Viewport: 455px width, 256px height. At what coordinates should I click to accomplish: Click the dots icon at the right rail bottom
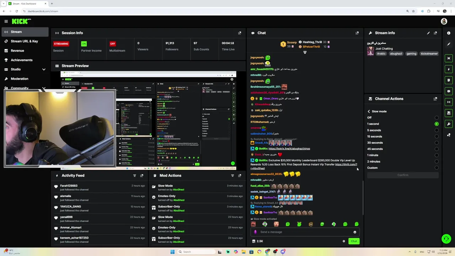pos(449,135)
